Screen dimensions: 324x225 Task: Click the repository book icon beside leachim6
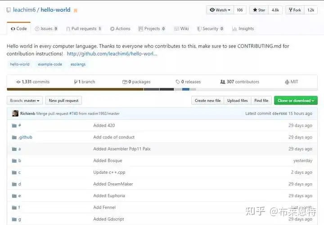click(9, 10)
